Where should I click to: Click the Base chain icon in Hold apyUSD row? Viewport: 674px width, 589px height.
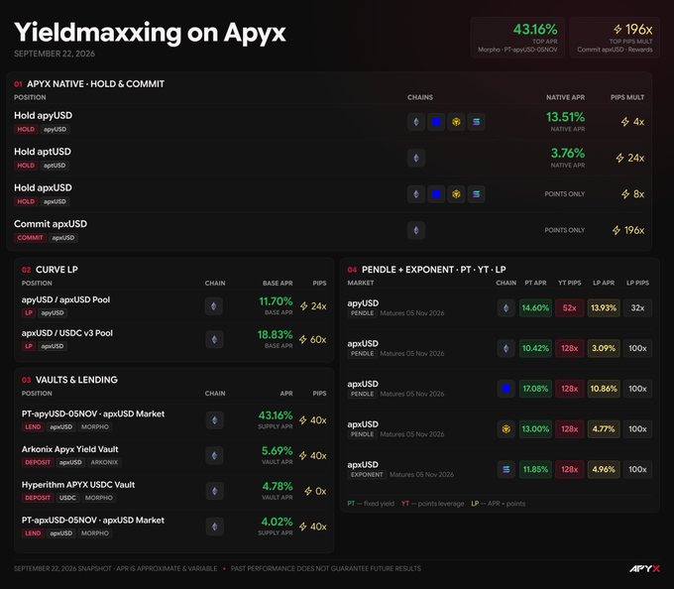[436, 122]
